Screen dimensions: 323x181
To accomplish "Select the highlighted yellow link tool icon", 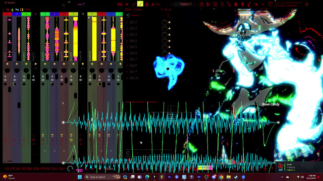I will [140, 4].
